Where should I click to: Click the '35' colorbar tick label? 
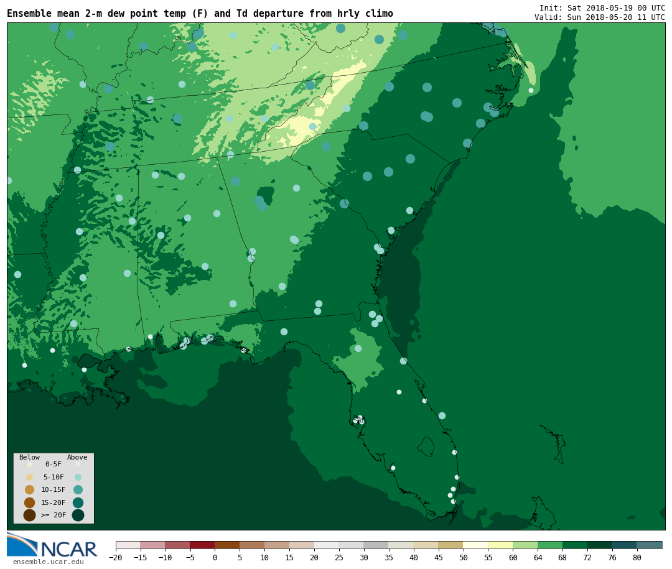(389, 557)
